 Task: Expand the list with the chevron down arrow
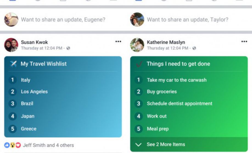[138, 145]
